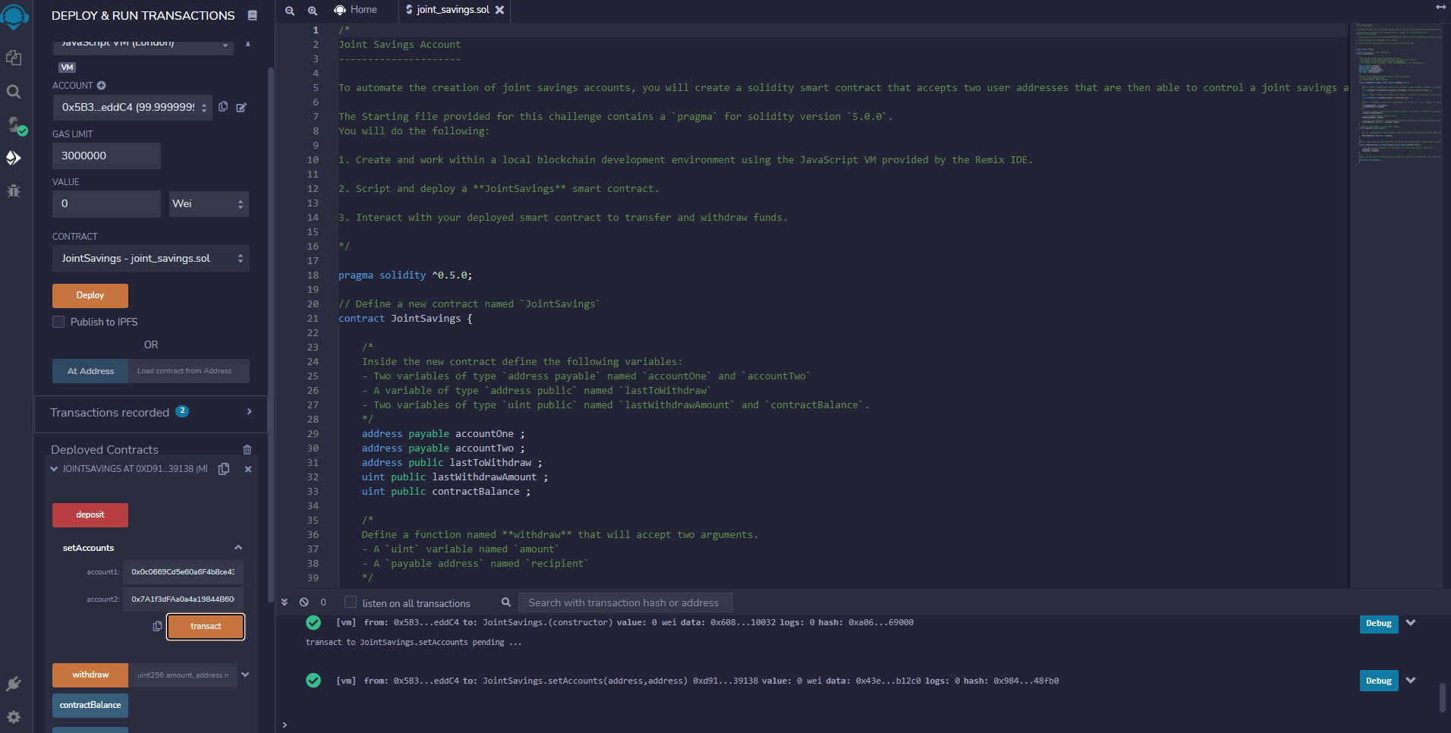Debug the setAccounts transaction

click(1379, 681)
